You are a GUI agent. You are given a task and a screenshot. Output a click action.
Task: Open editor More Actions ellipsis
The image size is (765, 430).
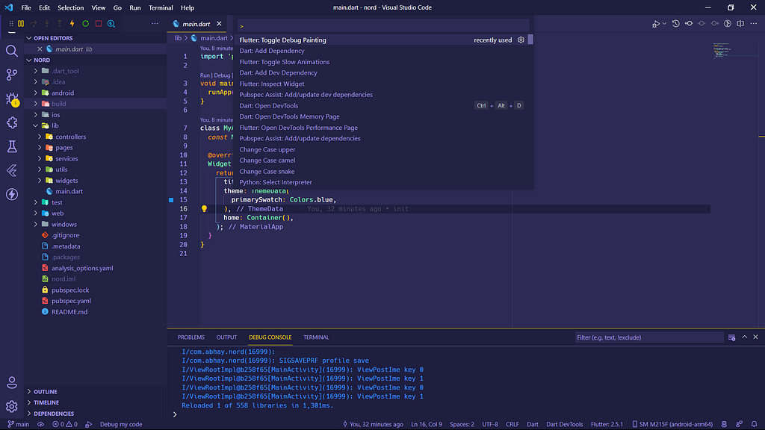[754, 23]
